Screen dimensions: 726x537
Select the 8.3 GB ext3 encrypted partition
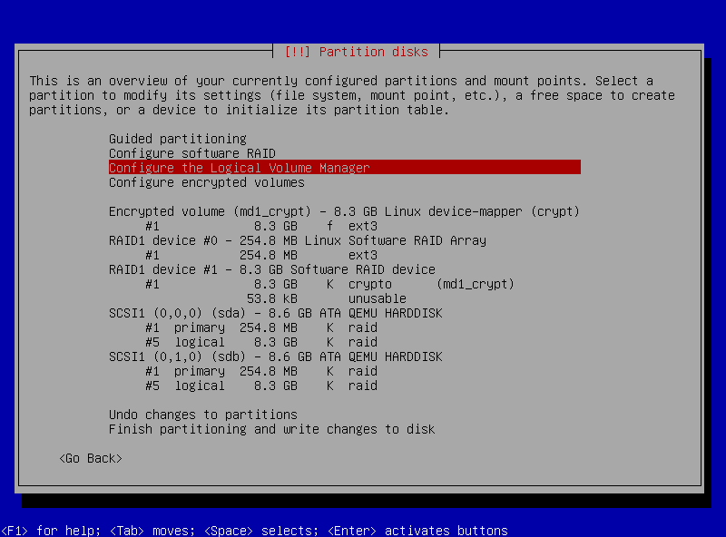click(261, 226)
